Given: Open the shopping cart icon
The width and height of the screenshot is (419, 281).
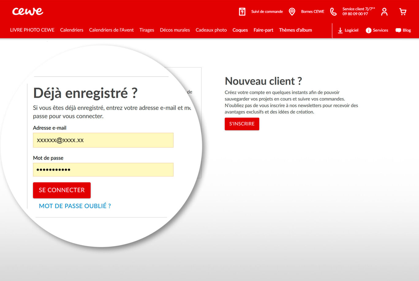Looking at the screenshot, I should tap(402, 11).
